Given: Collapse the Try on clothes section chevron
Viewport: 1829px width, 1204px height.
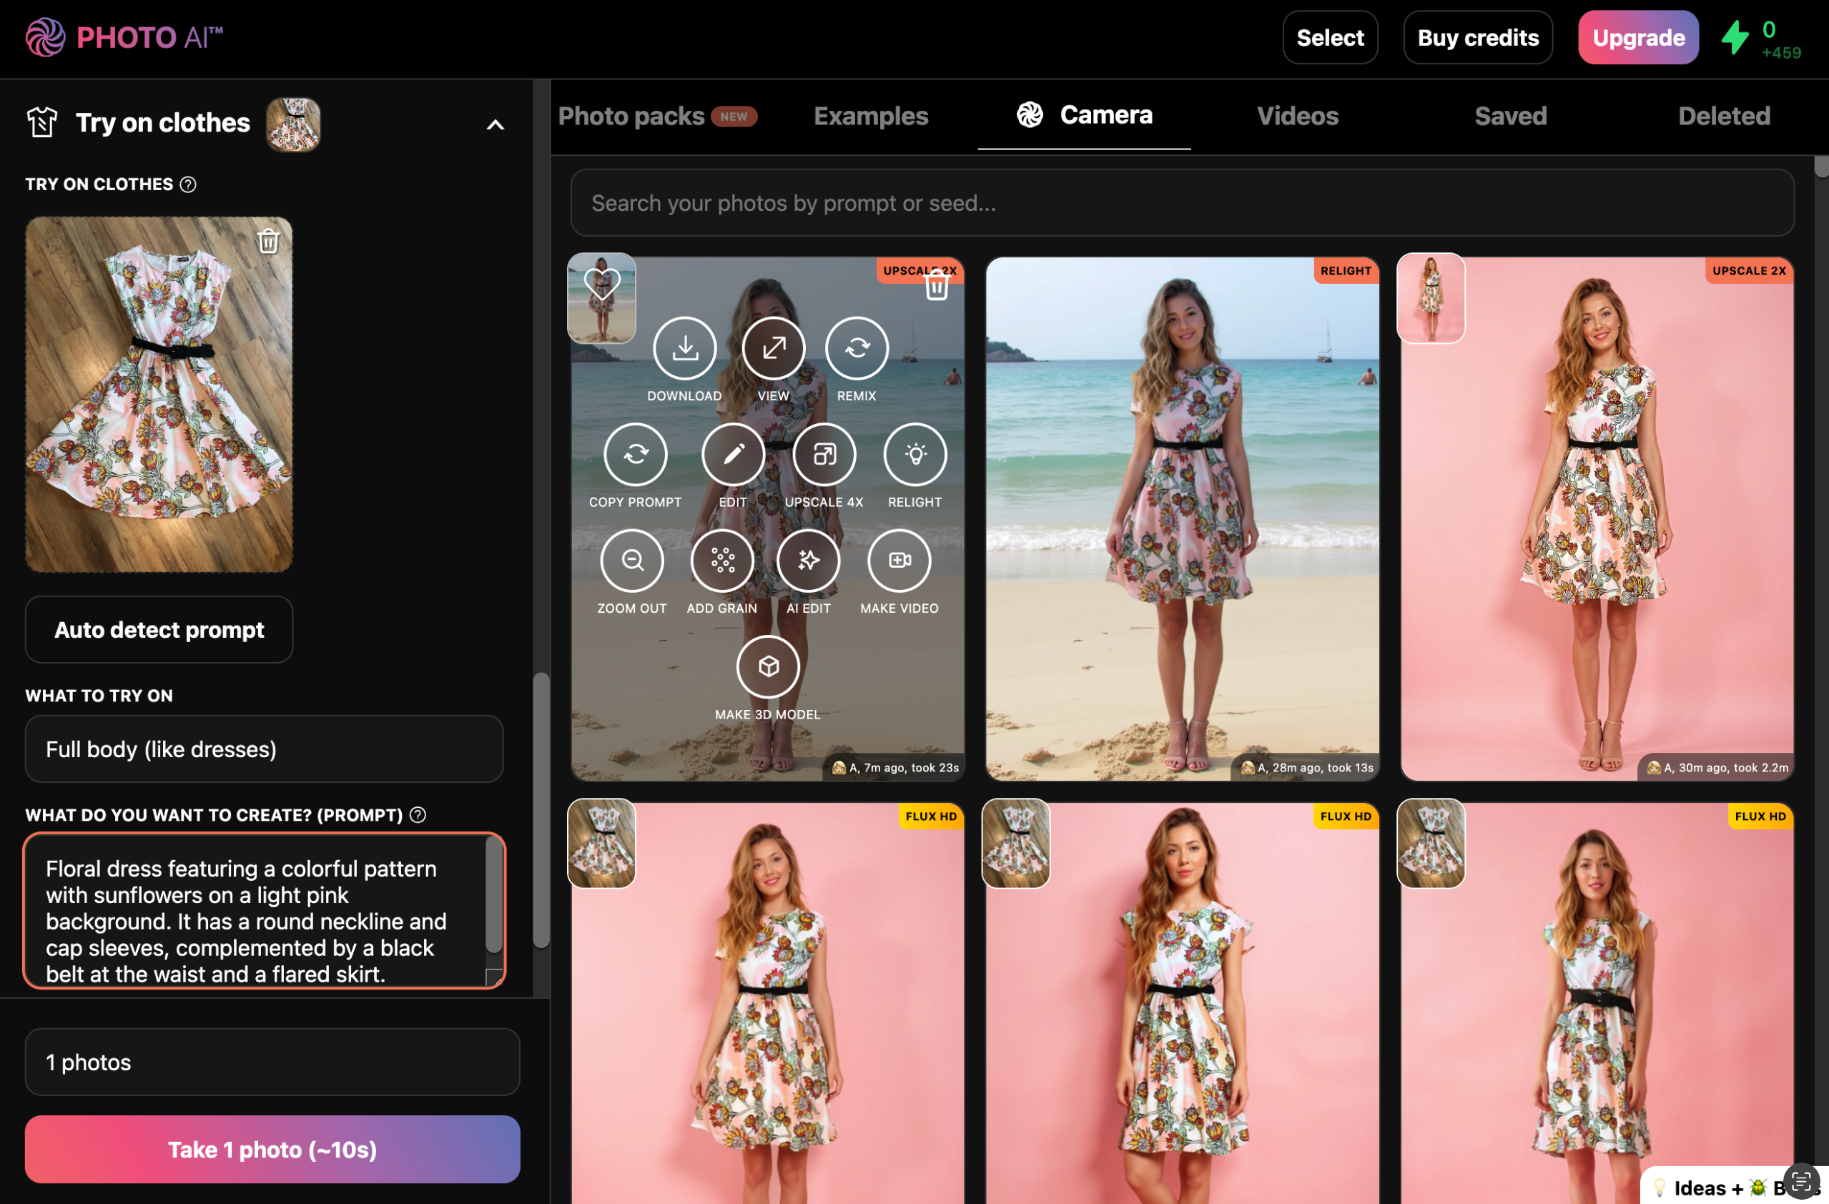Looking at the screenshot, I should coord(496,124).
